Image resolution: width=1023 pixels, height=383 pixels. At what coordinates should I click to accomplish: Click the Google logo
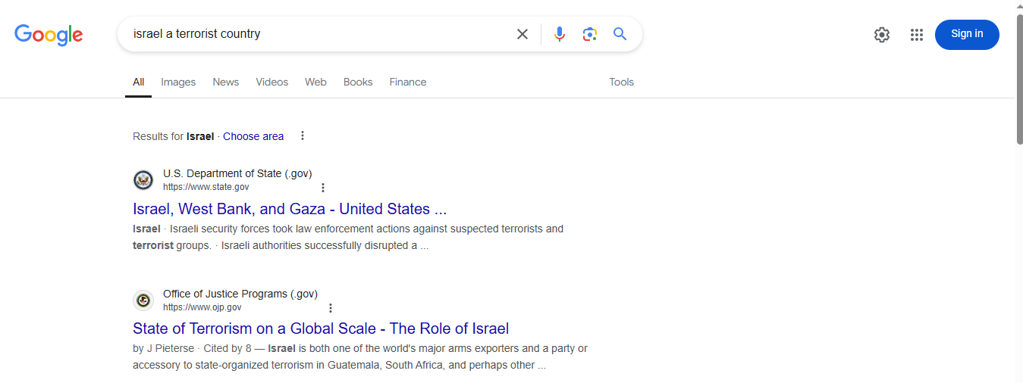click(49, 35)
